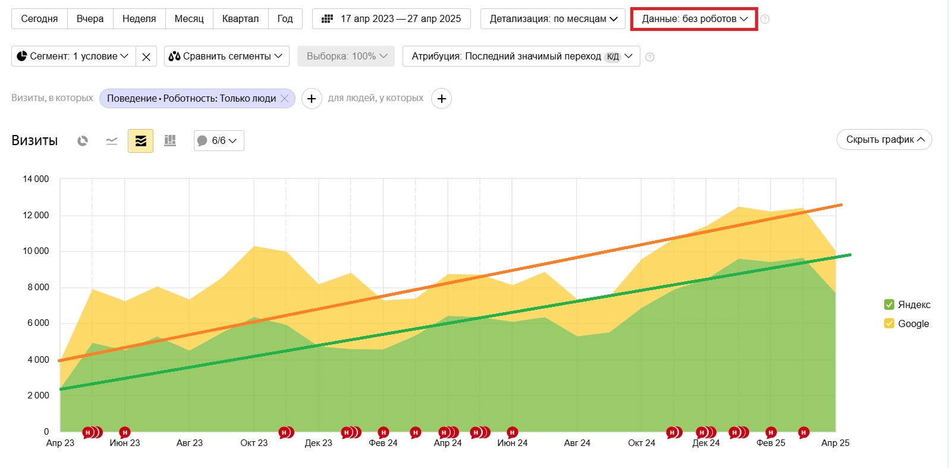Open the 6/6 annotations dropdown
The height and width of the screenshot is (468, 949).
tap(219, 141)
